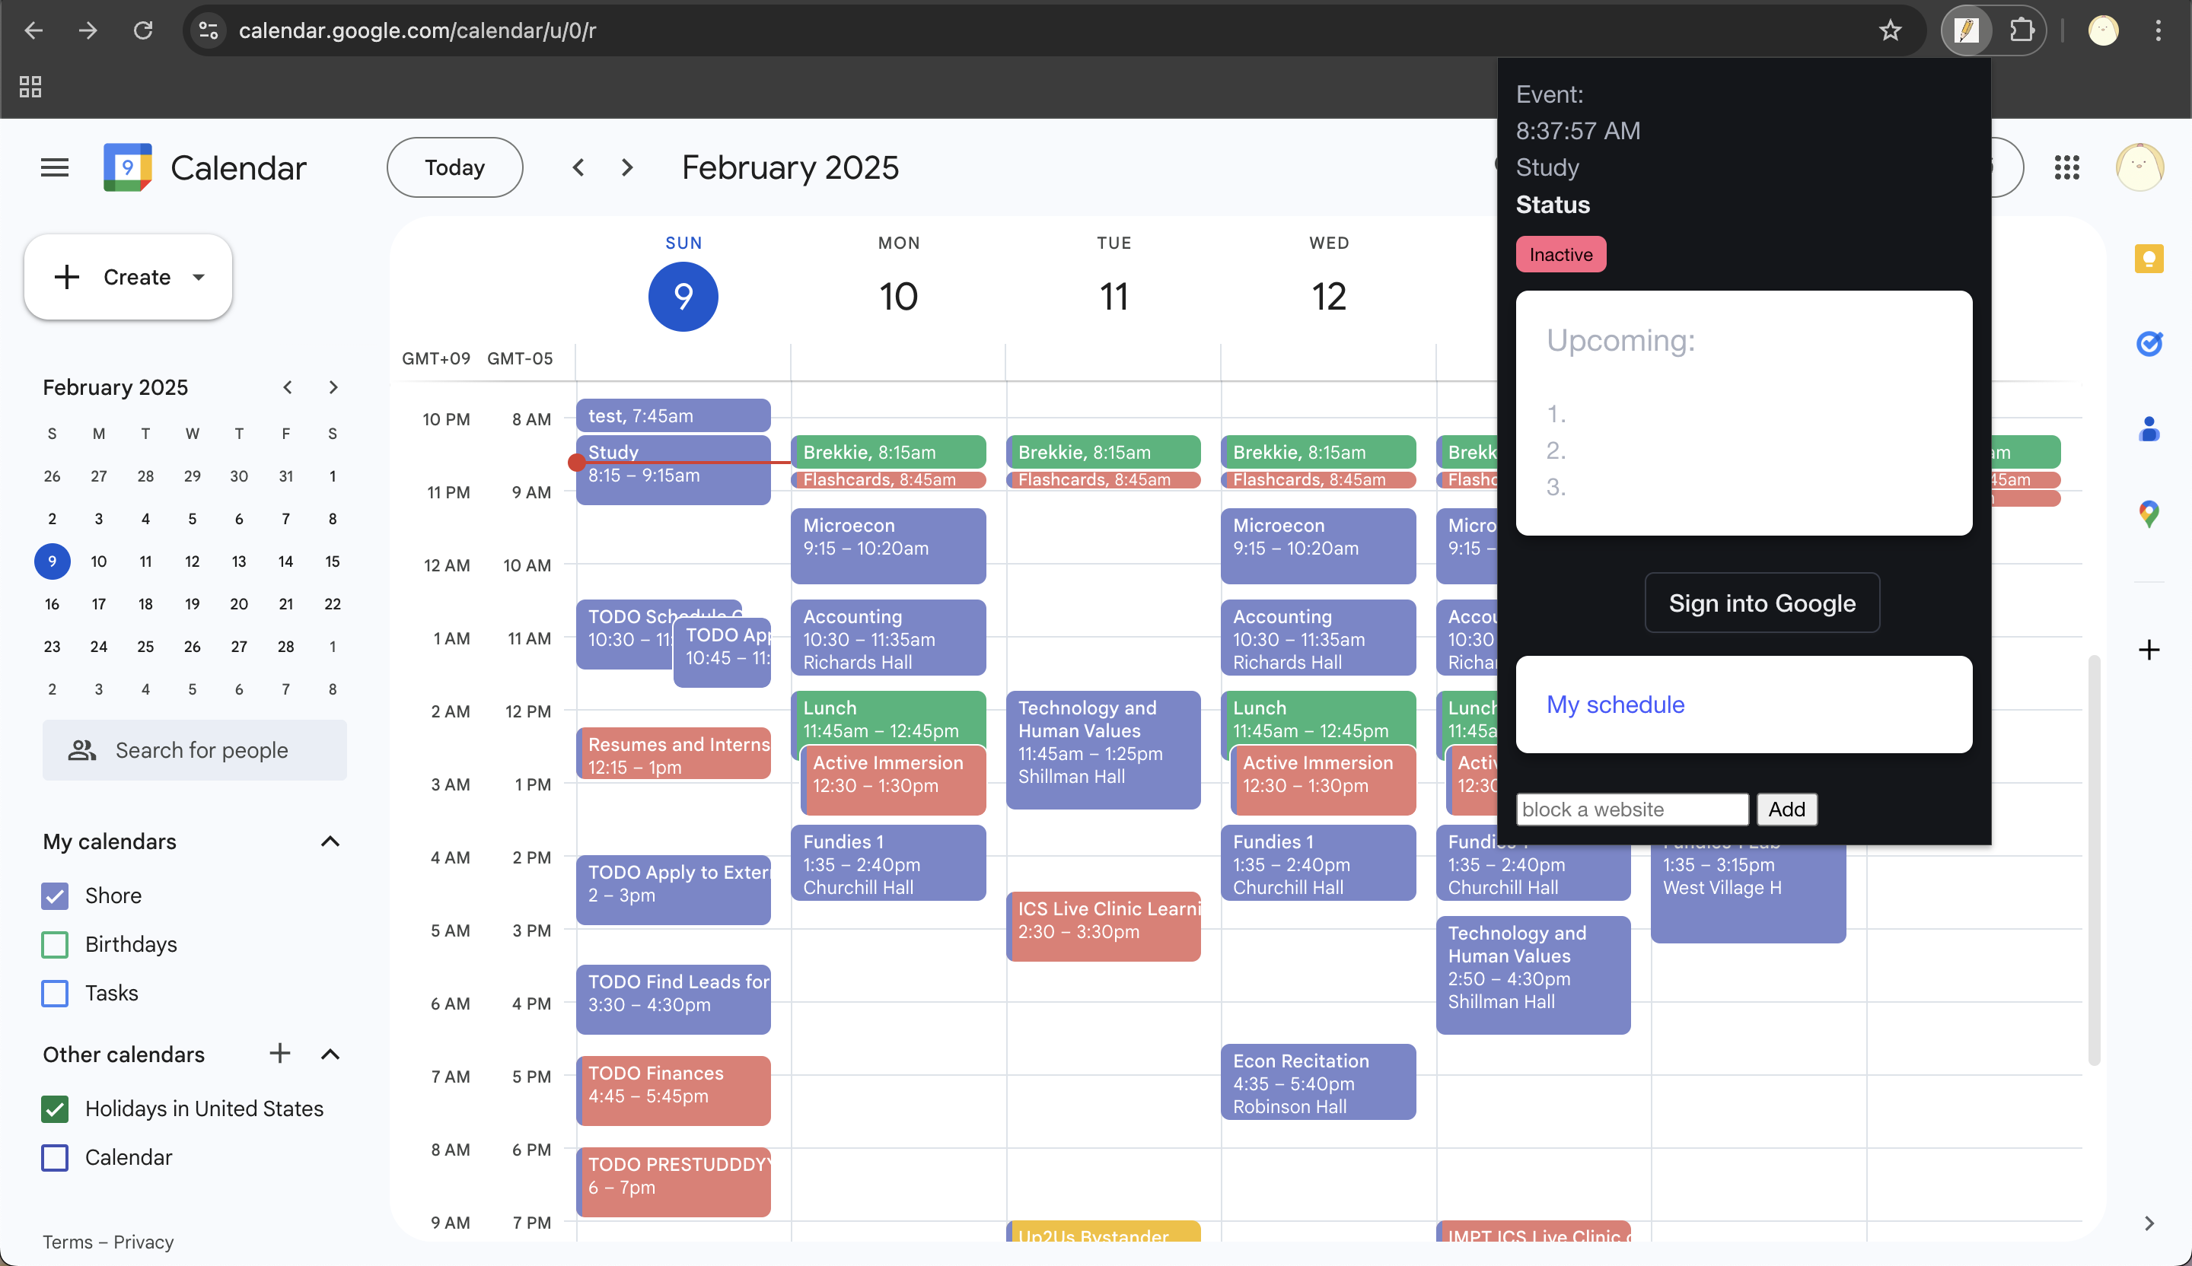
Task: Open Google Keep side panel icon
Action: 2149,259
